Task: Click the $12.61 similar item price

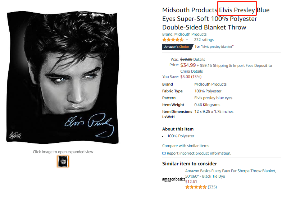Action: click(x=191, y=182)
